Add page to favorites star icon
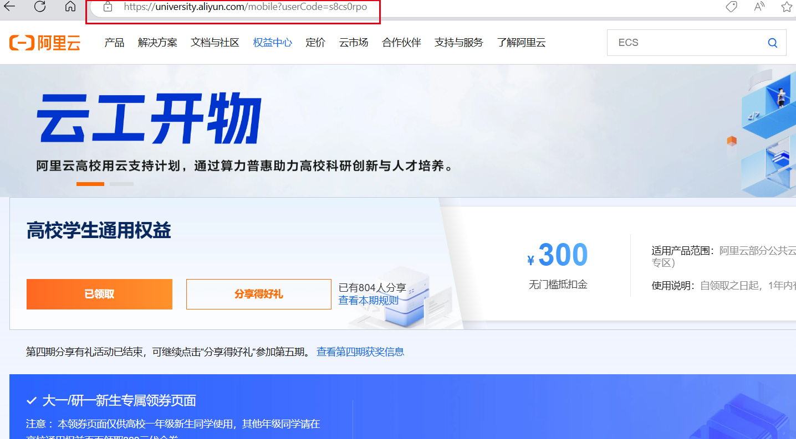Screen dimensions: 796x439 point(787,7)
